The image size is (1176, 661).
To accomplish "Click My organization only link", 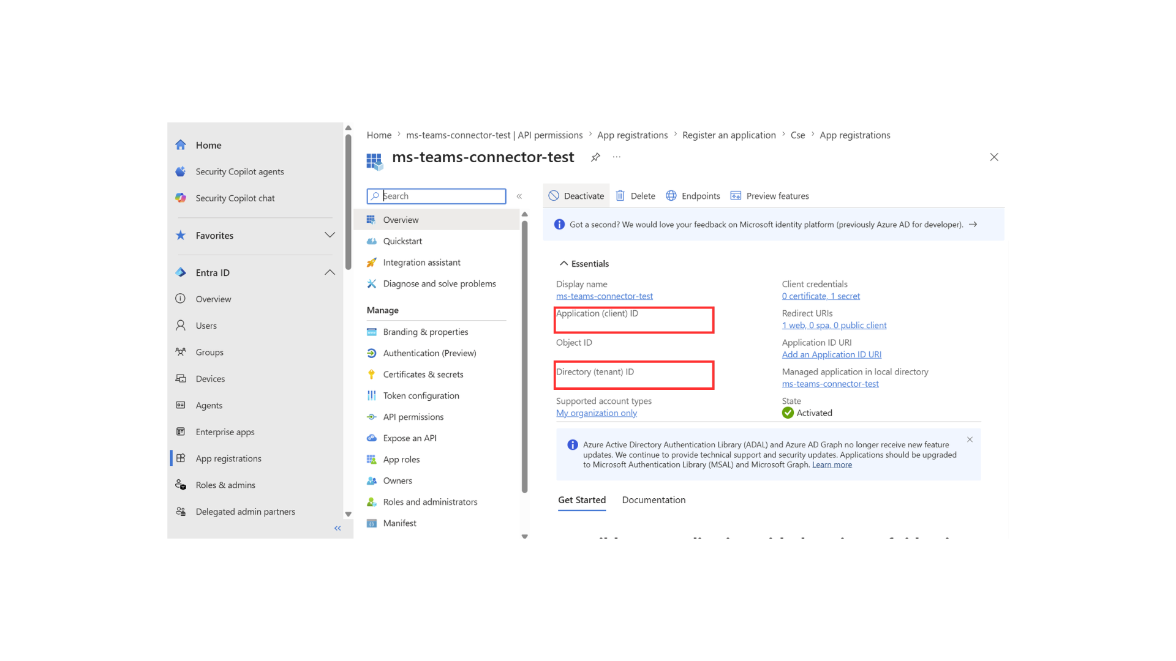I will 597,413.
